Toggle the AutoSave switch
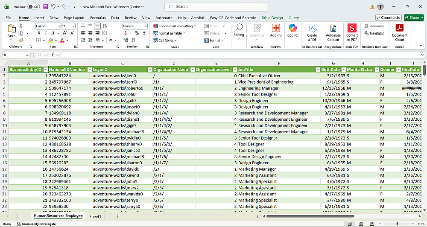 (x=33, y=7)
